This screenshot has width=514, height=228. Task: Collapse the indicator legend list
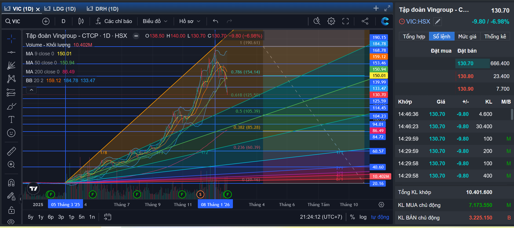click(32, 90)
